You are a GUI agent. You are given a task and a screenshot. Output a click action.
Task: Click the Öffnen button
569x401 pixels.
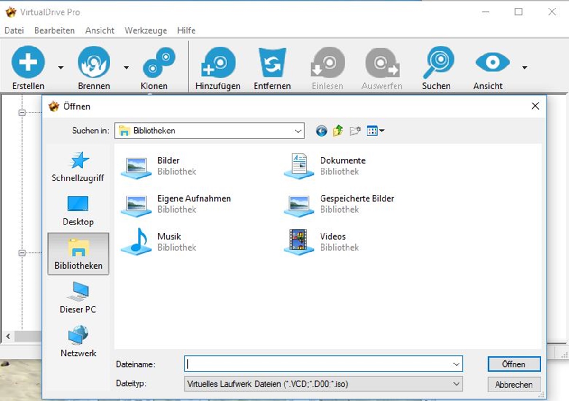pyautogui.click(x=514, y=364)
